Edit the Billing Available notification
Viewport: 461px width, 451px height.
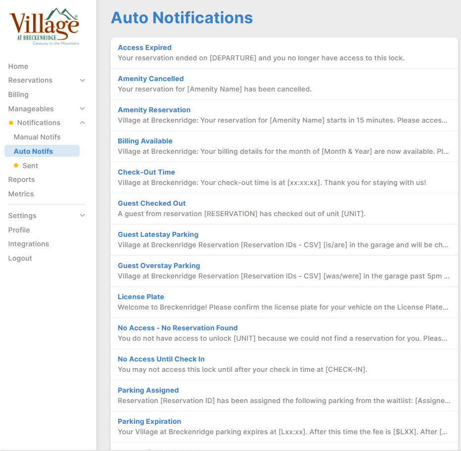pos(145,141)
